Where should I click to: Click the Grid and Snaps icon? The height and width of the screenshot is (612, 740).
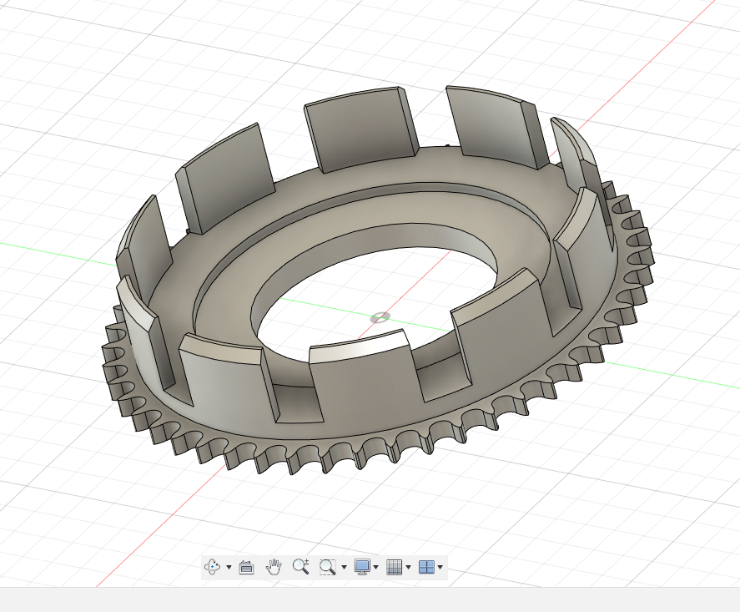pos(395,567)
